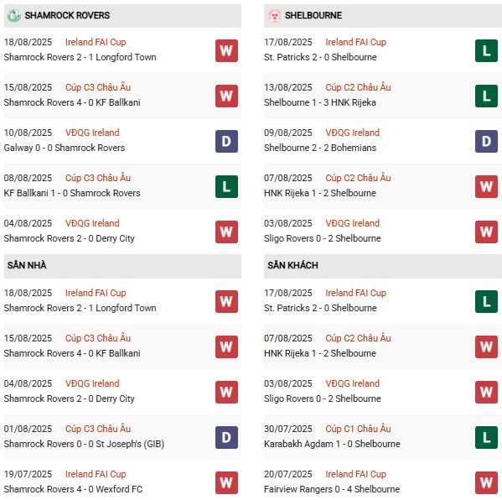Viewport: 502px width, 500px height.
Task: Click L badge for Karabakh Agdam 1-0 Shelbourne
Action: click(x=486, y=437)
